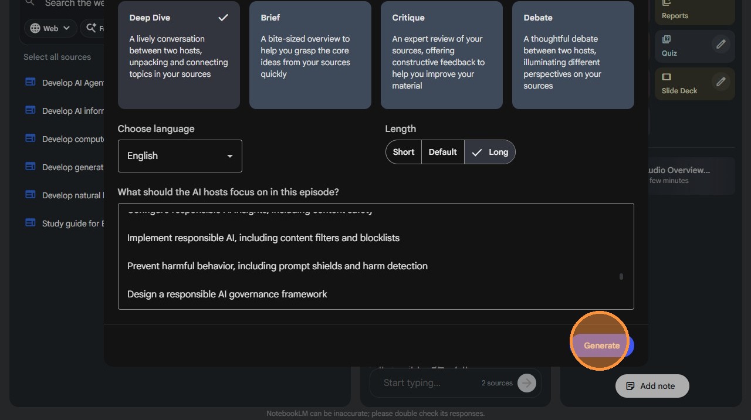Select the Default length option
751x420 pixels.
coord(442,152)
